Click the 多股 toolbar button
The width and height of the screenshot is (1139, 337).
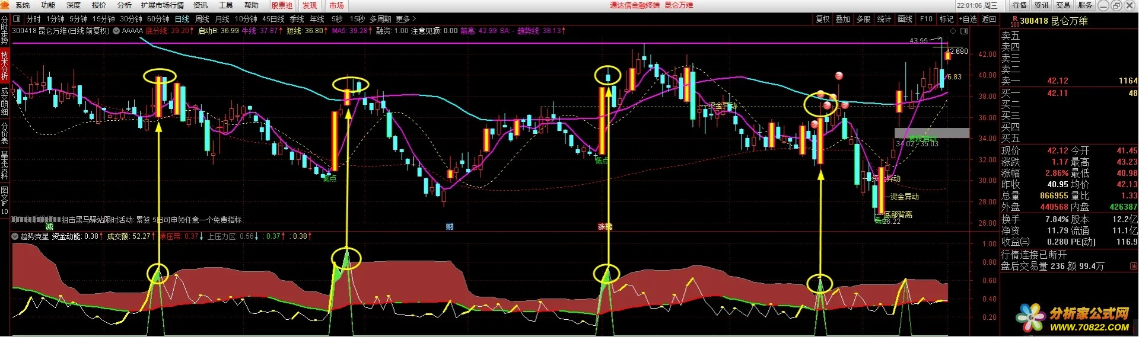point(864,19)
